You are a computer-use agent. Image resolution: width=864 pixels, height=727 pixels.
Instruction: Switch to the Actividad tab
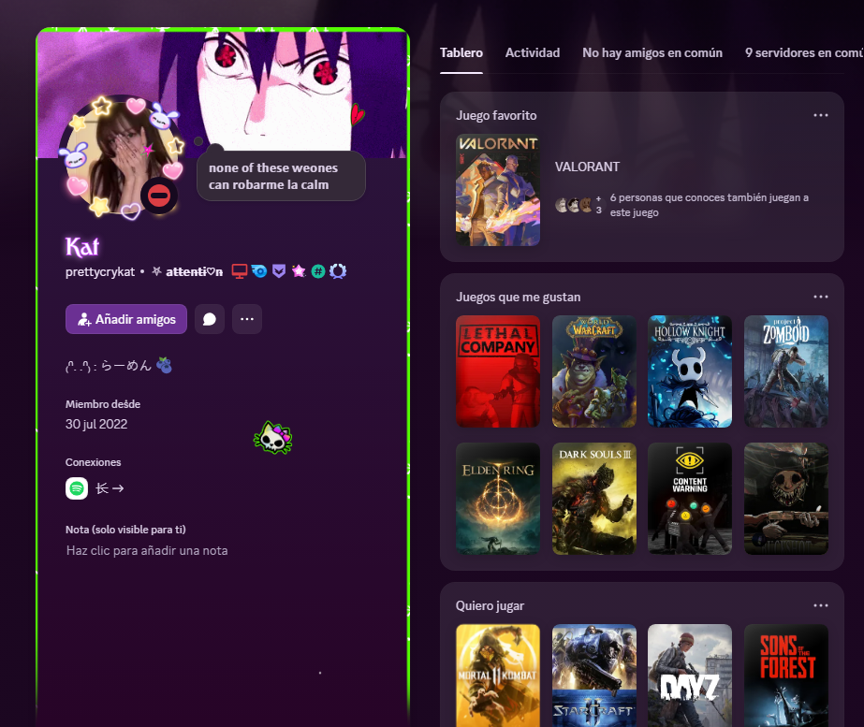[x=533, y=53]
